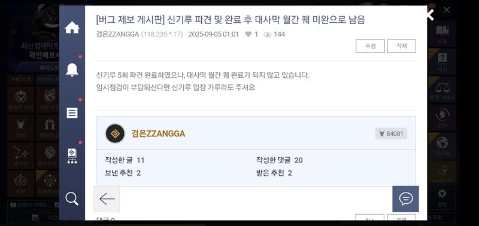Open the guide book network icon

point(72,156)
